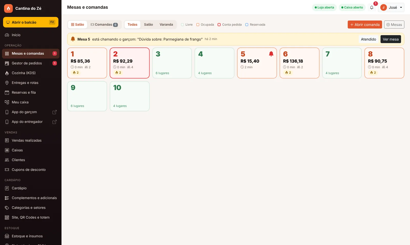Screen dimensions: 410x245
Task: Filter tables by Varanda area
Action: [x=166, y=25]
